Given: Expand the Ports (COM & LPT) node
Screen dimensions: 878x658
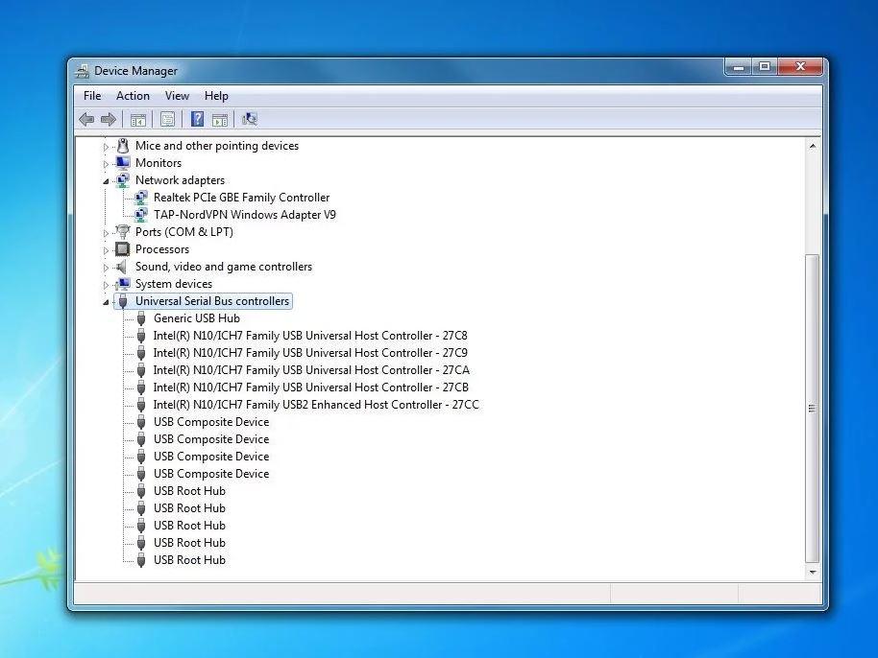Looking at the screenshot, I should 107,232.
